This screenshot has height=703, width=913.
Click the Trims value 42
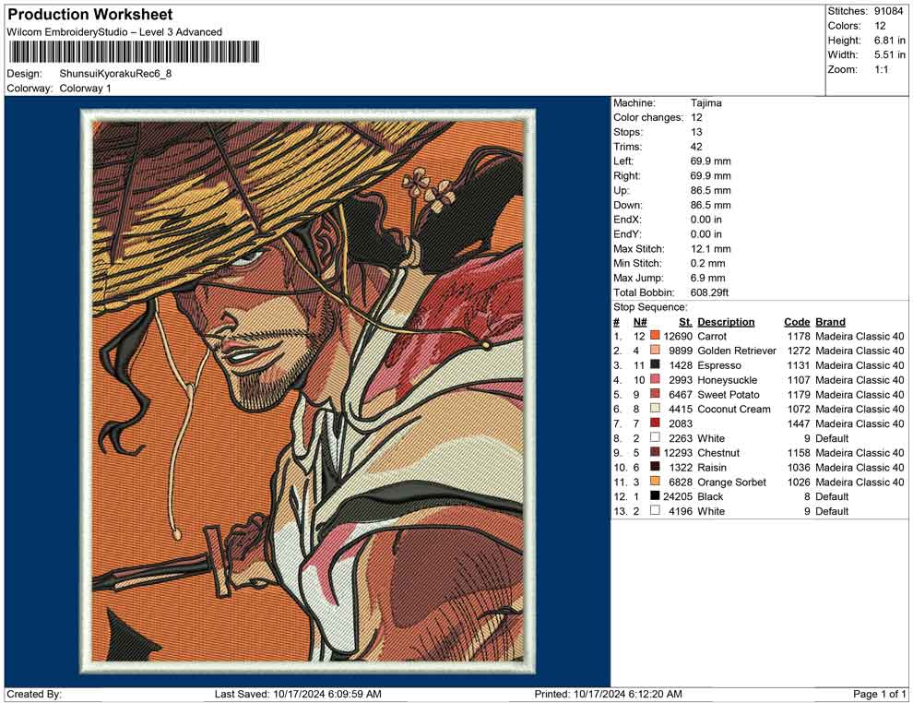coord(696,147)
